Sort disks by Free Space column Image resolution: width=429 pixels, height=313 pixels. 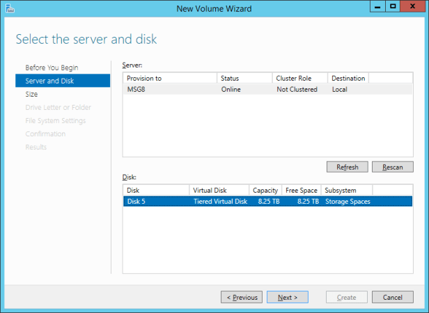(x=301, y=190)
